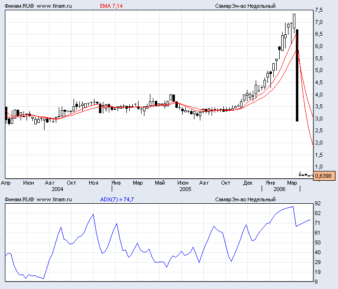Click the Ноя month label on time axis
The image size is (338, 289).
[94, 183]
